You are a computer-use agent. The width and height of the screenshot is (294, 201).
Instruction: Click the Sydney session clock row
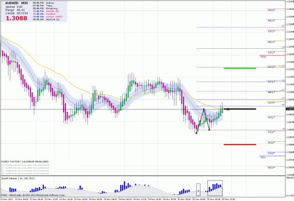click(43, 3)
